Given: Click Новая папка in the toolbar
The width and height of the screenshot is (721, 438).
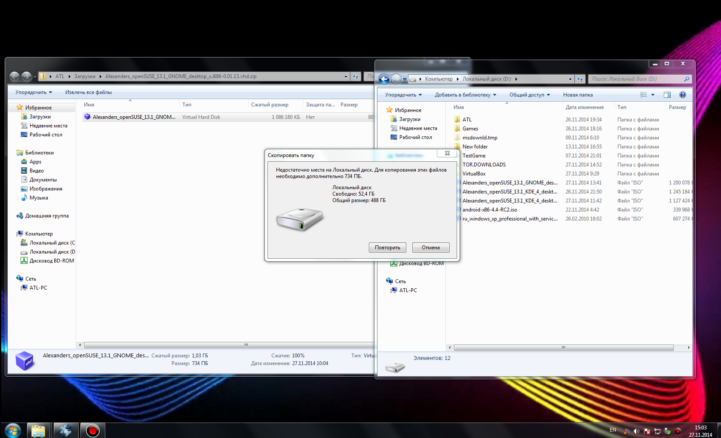Looking at the screenshot, I should [x=578, y=95].
